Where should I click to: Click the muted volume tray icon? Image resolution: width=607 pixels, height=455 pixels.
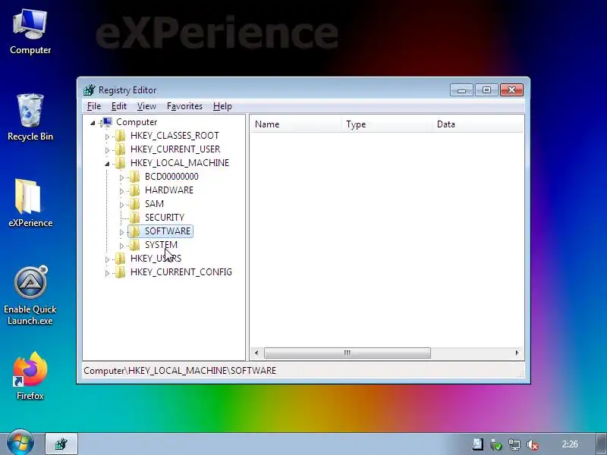[533, 444]
